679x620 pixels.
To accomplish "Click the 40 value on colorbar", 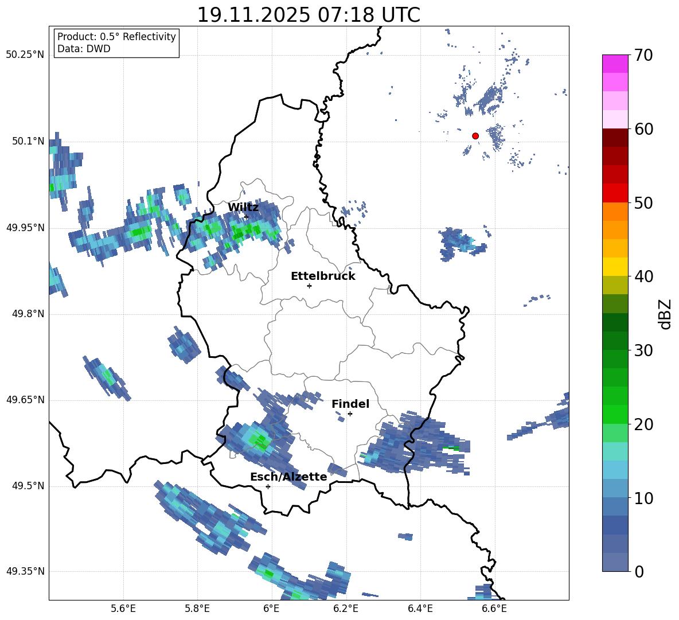I will click(x=644, y=276).
